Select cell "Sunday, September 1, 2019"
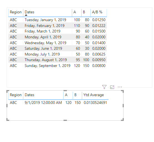The image size is (154, 142). coord(47,66)
